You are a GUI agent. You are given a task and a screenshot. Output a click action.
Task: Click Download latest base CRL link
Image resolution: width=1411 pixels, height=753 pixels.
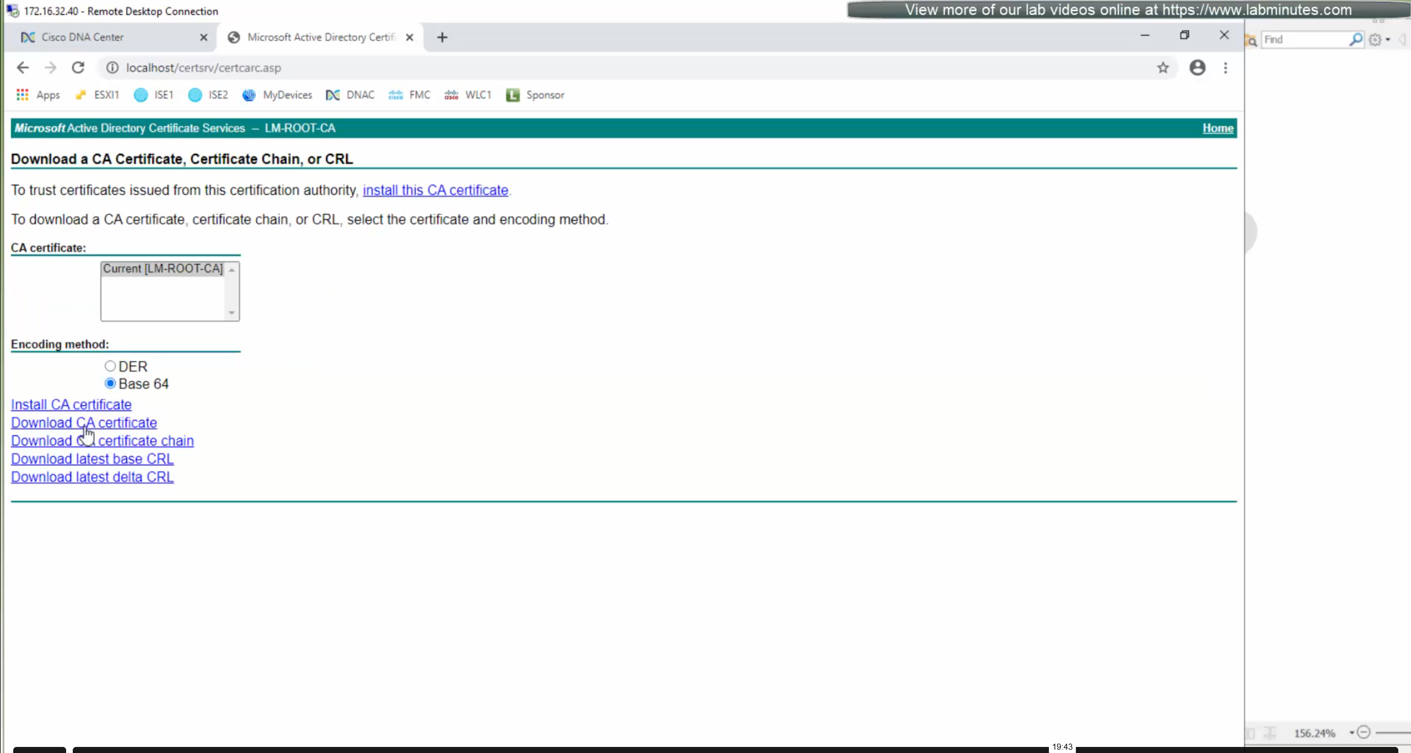coord(92,459)
